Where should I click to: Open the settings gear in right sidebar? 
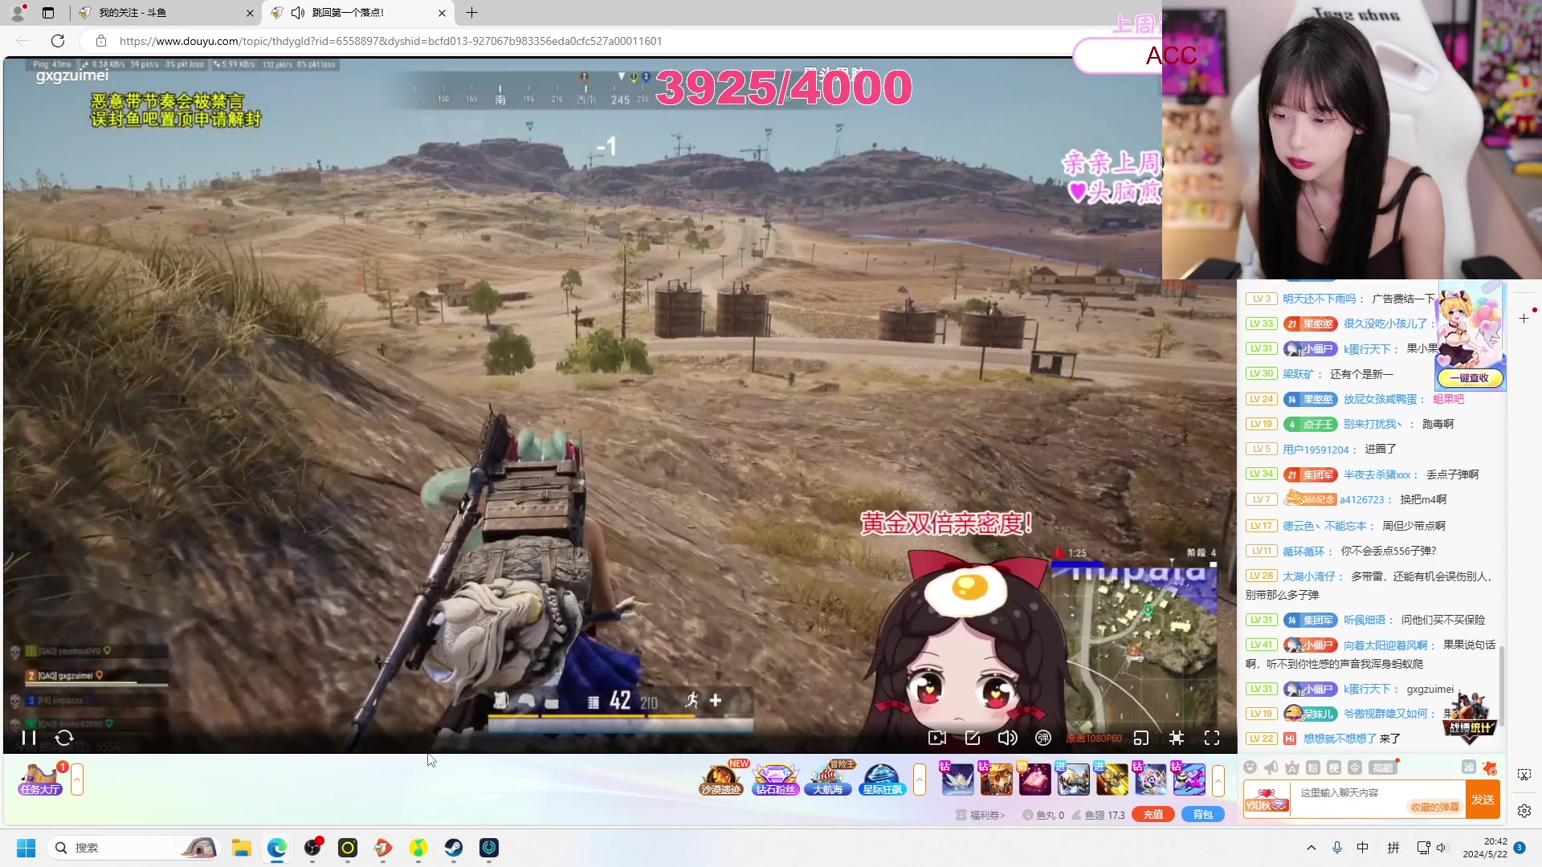coord(1524,811)
